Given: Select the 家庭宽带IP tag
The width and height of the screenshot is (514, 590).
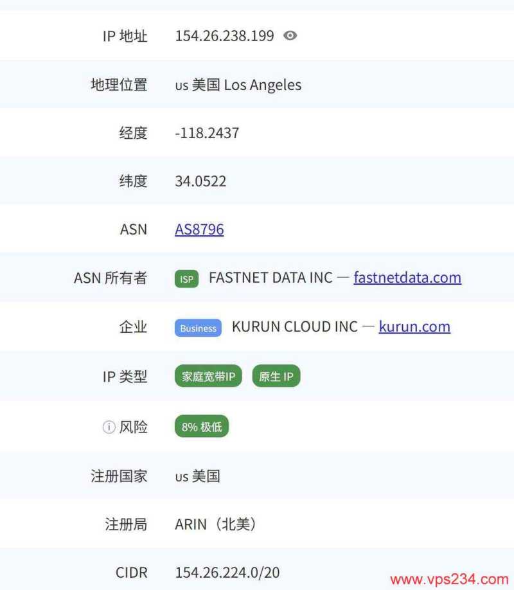Looking at the screenshot, I should point(208,376).
